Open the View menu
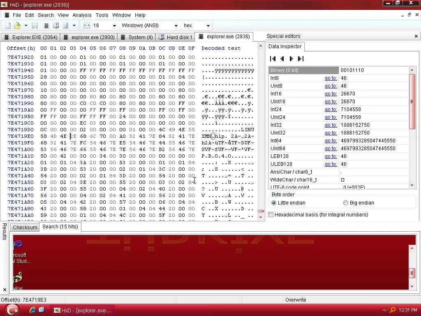Screen dimensions: 421x316 pos(63,15)
